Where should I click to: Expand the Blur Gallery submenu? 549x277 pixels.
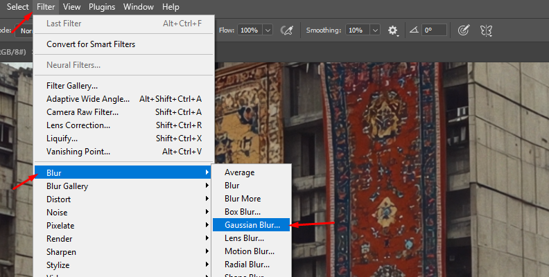click(67, 186)
